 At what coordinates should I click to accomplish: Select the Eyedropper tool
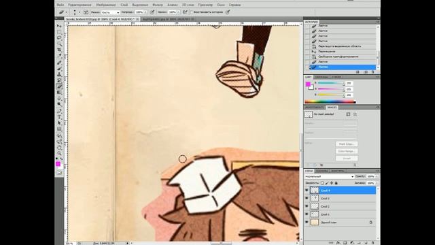59,56
